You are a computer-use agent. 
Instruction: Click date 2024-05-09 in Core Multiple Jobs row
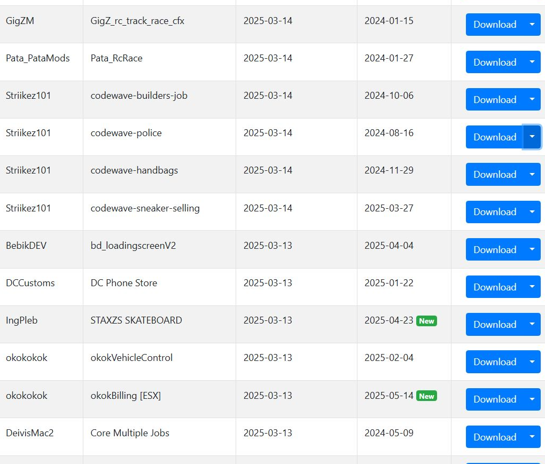(x=389, y=433)
